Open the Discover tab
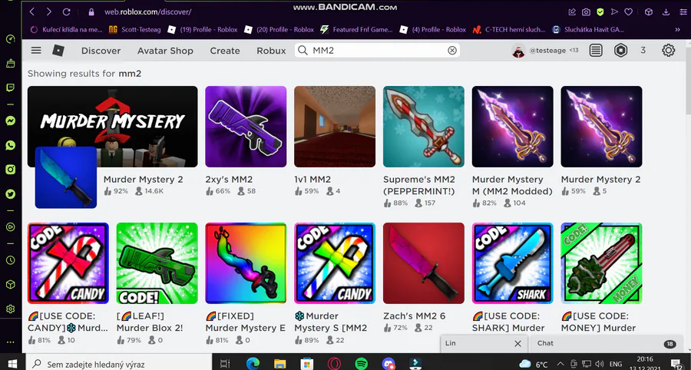The width and height of the screenshot is (691, 370). 101,51
